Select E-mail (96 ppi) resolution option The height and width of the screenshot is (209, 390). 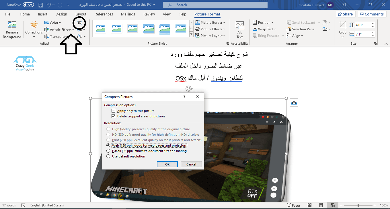108,151
